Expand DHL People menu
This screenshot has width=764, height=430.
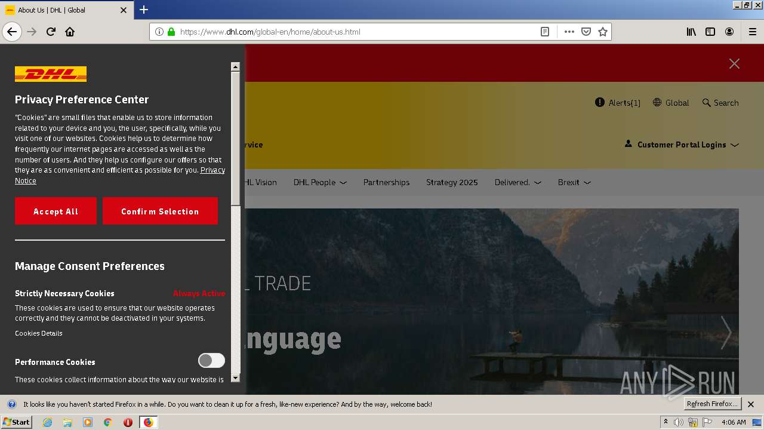320,182
